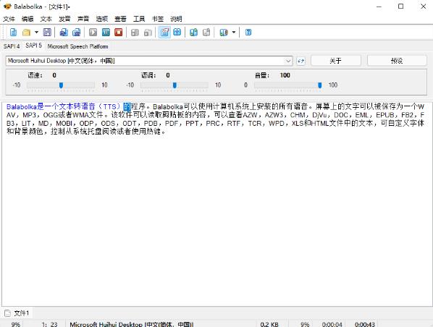Minimize the Balabolka window
433x327 pixels.
click(379, 7)
